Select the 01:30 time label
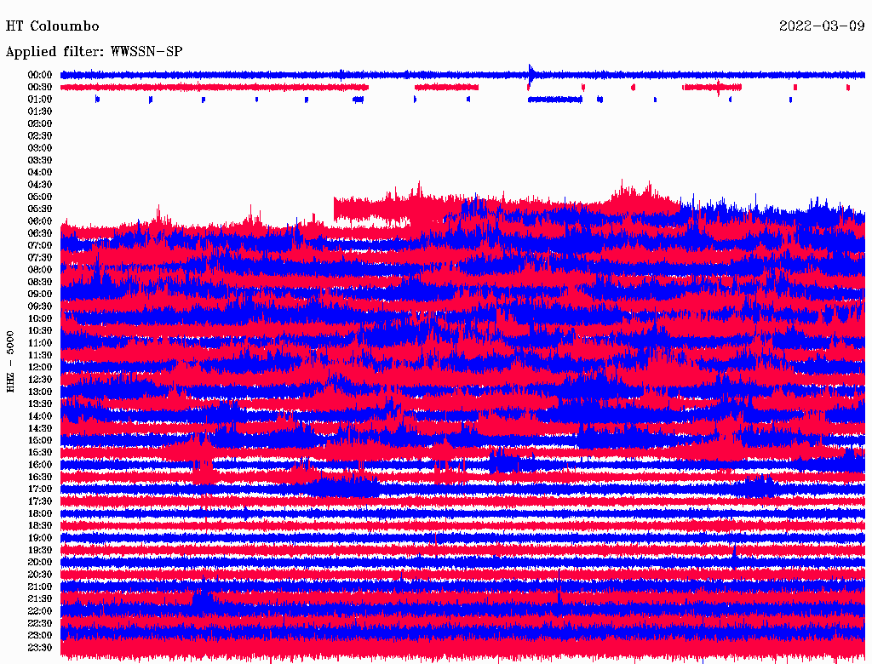 tap(40, 112)
